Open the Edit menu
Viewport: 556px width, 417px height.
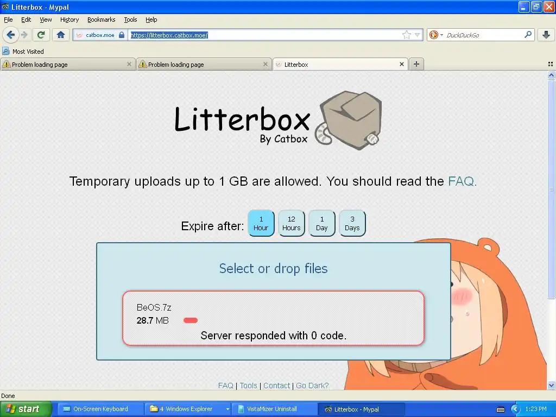[x=26, y=20]
